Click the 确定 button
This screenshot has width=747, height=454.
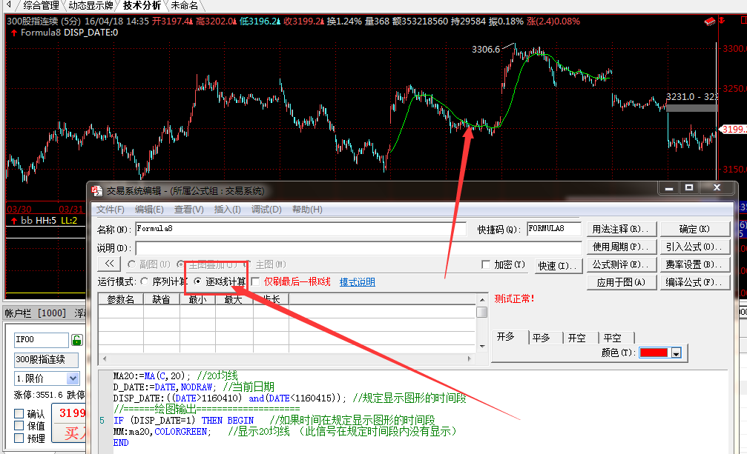695,229
